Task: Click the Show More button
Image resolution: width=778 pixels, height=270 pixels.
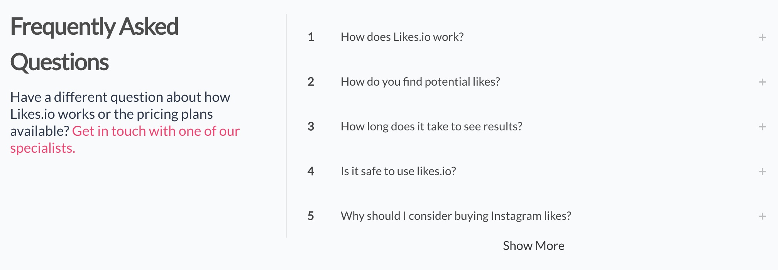Action: pyautogui.click(x=533, y=246)
